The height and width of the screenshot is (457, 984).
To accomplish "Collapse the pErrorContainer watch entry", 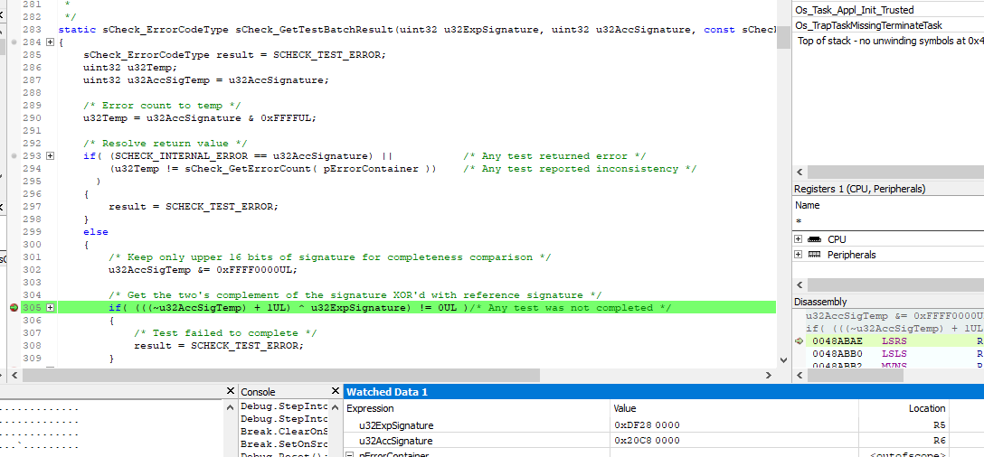I will pos(350,454).
